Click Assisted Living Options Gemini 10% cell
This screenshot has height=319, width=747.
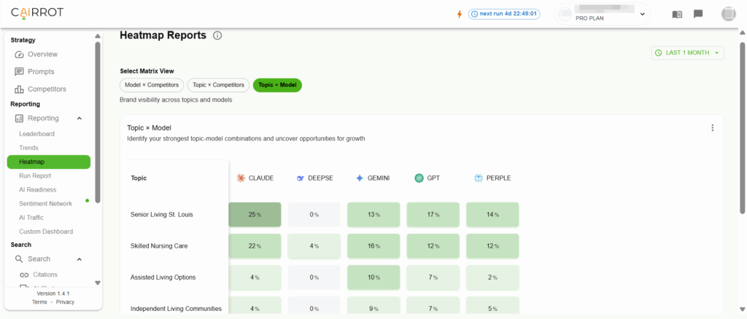tap(373, 277)
